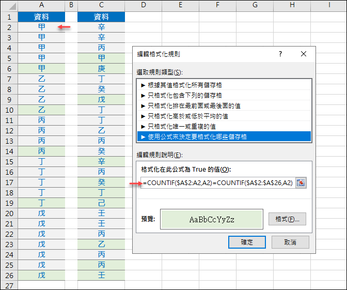Select row 6 header
Viewport: 347px width, 290px height.
coord(9,69)
